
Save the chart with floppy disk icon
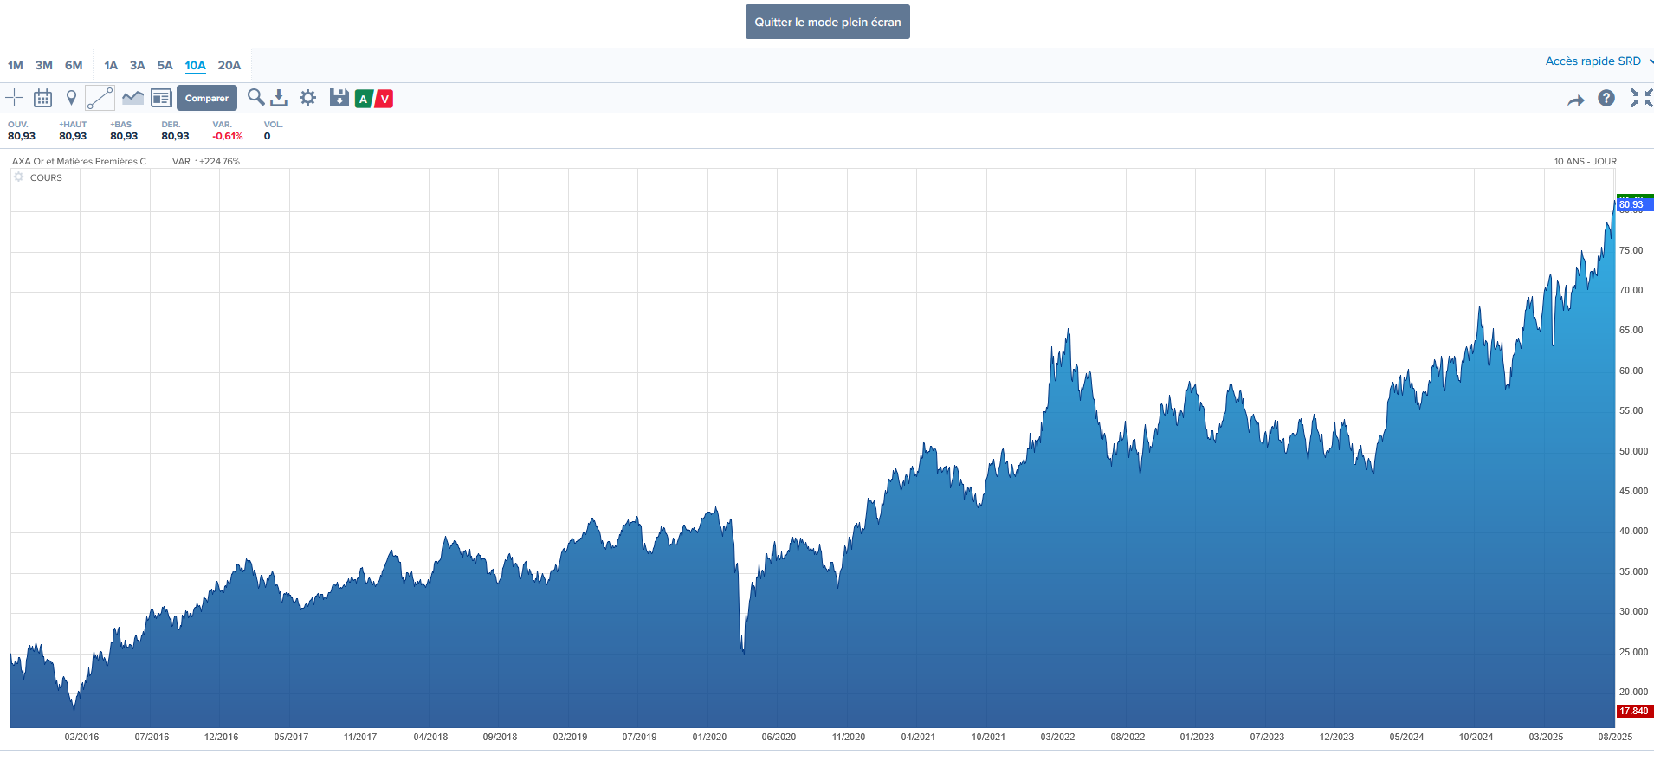tap(339, 98)
